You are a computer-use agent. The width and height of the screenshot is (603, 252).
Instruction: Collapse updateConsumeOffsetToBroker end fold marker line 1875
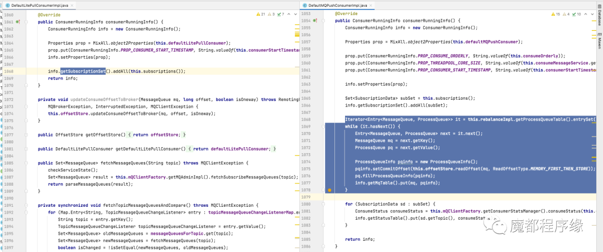[x=27, y=120]
